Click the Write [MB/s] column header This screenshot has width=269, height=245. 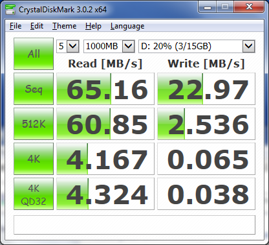(x=206, y=64)
